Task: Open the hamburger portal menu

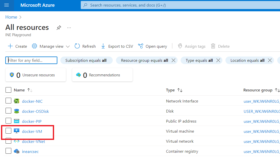Action: tap(7, 5)
